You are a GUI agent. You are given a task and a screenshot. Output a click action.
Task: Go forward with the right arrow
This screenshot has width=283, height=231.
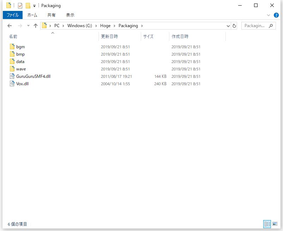[20, 26]
